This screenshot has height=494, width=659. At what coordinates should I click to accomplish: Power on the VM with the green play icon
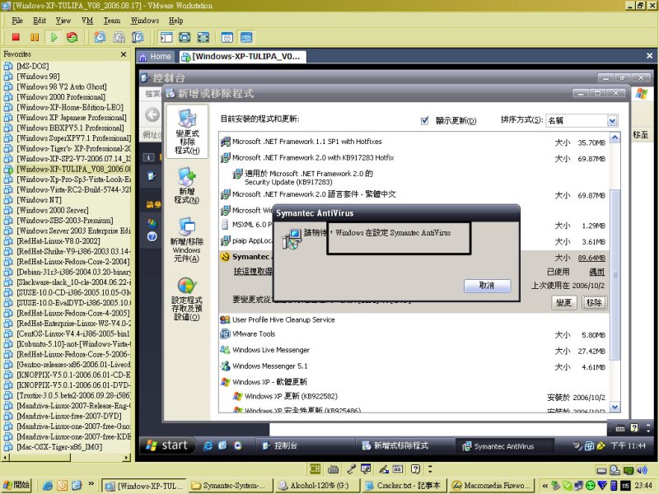(54, 37)
